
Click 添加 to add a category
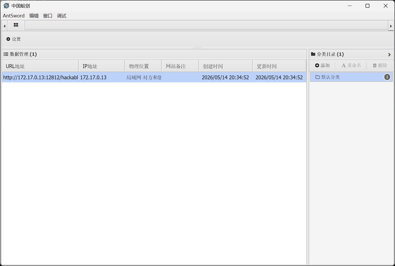[x=323, y=65]
